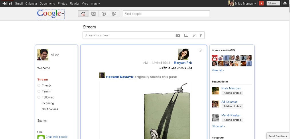The width and height of the screenshot is (290, 139).
Task: Open Incoming in left sidebar
Action: coord(48,103)
